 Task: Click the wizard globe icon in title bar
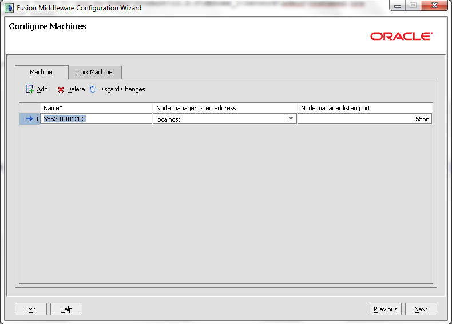click(x=9, y=8)
